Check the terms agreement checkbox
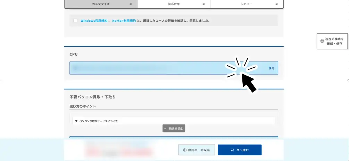The width and height of the screenshot is (349, 161). click(x=75, y=21)
